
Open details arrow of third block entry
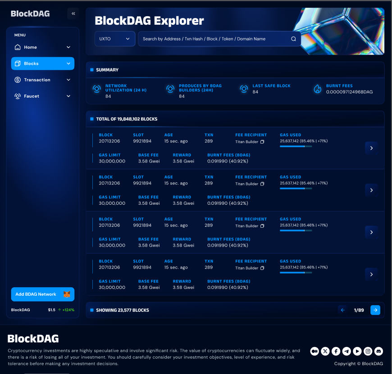371,232
